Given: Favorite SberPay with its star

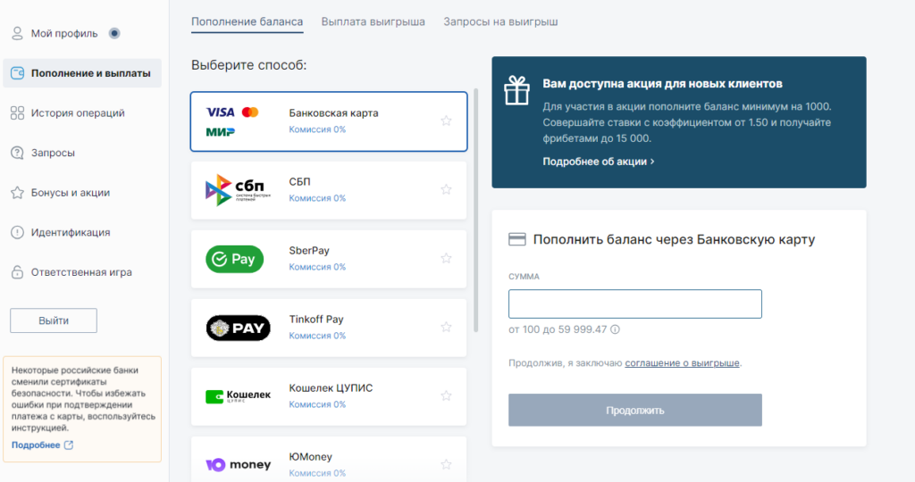Looking at the screenshot, I should coord(447,258).
